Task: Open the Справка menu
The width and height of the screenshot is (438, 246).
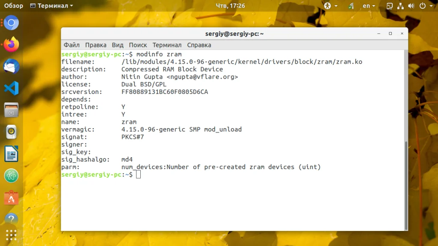Action: pos(199,45)
